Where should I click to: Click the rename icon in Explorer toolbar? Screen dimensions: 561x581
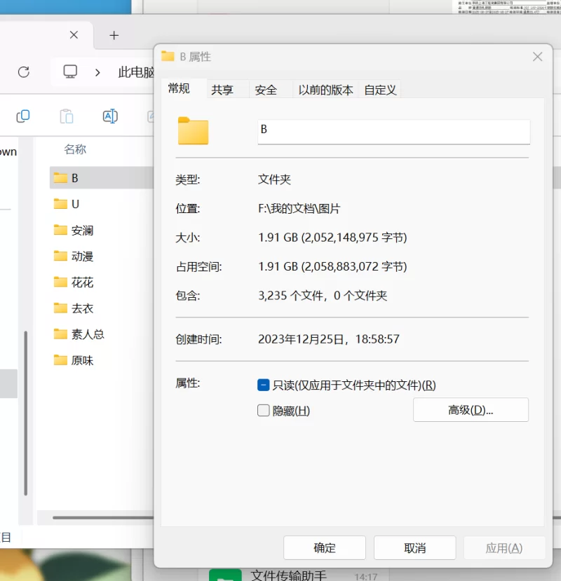coord(110,116)
